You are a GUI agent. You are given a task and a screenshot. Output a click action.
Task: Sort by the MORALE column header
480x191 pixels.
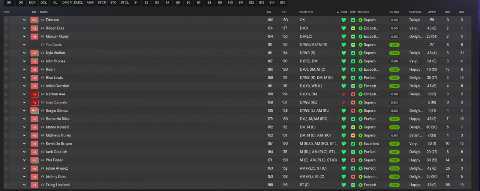tap(363, 12)
